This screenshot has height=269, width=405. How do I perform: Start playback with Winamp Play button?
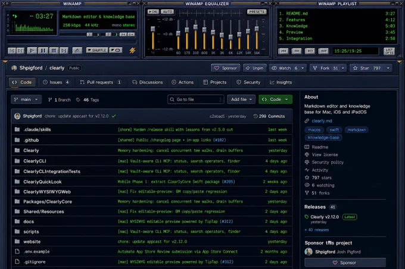(x=32, y=50)
